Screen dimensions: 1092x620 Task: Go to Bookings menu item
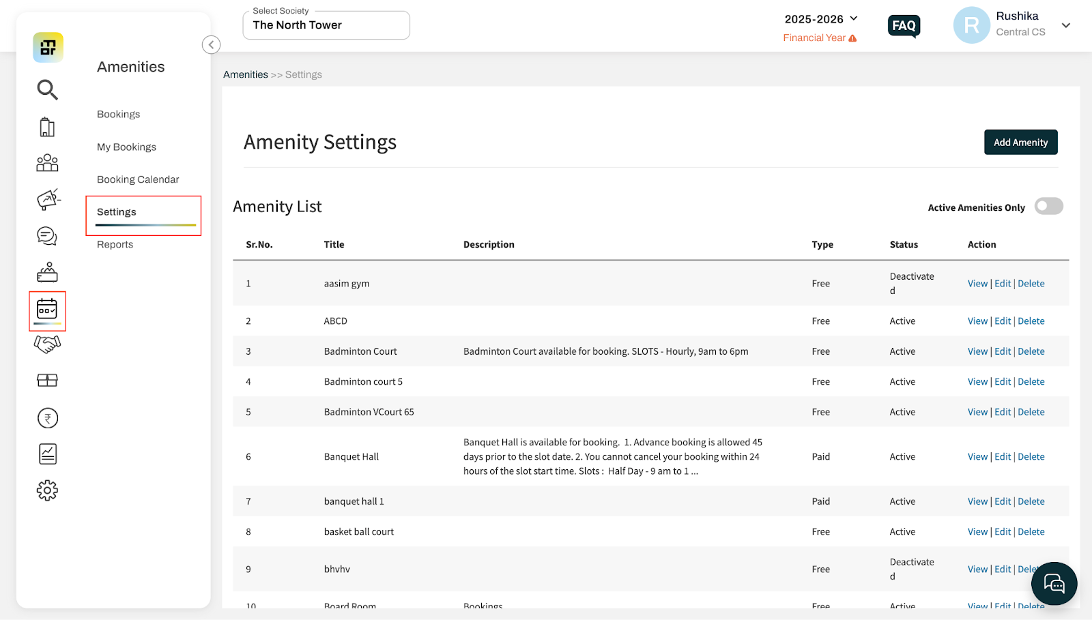(119, 114)
